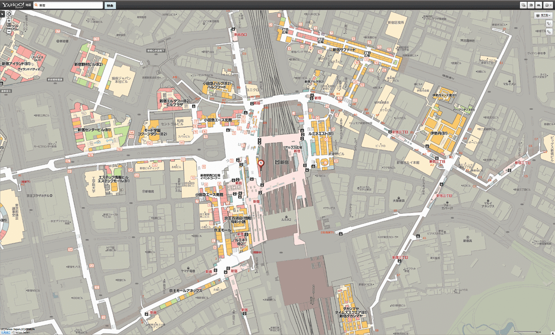
Task: Click the ルミネエスト(B1) label
Action: [x=320, y=134]
